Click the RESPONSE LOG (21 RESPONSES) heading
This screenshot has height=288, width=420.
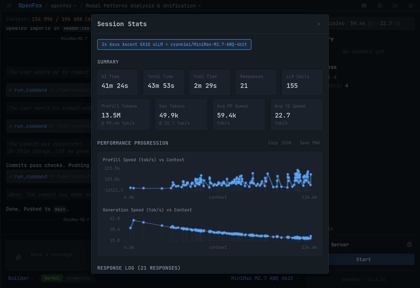coord(139,268)
